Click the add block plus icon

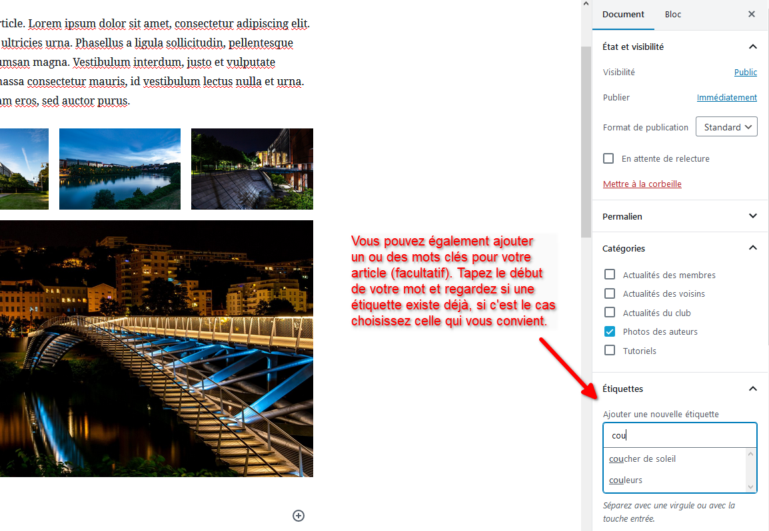pyautogui.click(x=299, y=515)
